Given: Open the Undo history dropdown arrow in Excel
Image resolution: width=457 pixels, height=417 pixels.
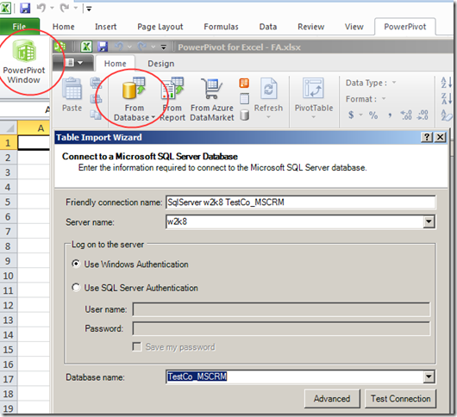Looking at the screenshot, I should tap(53, 8).
